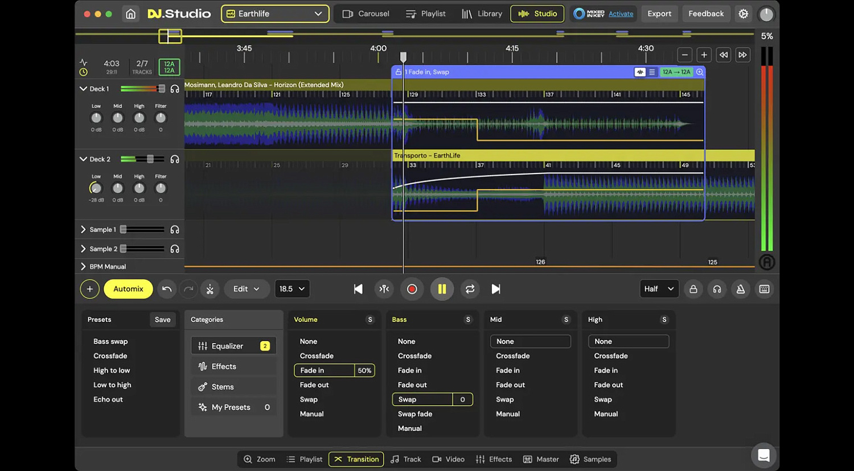Open the settings gear
The height and width of the screenshot is (471, 854).
pos(744,14)
